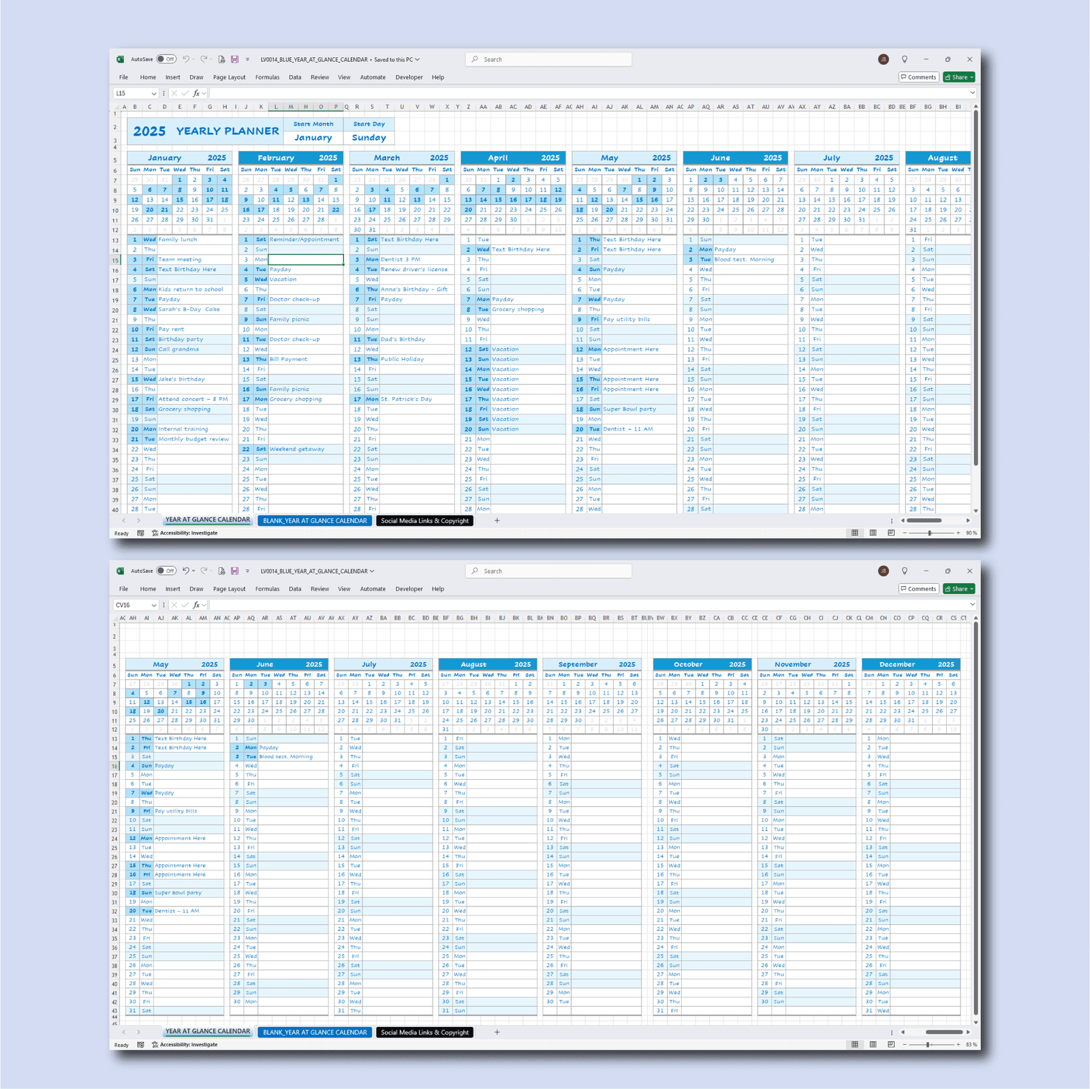Screen dimensions: 1090x1089
Task: Switch to Page Layout view in upper status bar
Action: 873,533
